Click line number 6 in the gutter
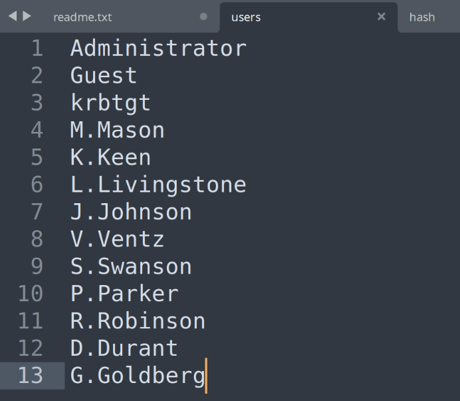The image size is (460, 401). [36, 185]
